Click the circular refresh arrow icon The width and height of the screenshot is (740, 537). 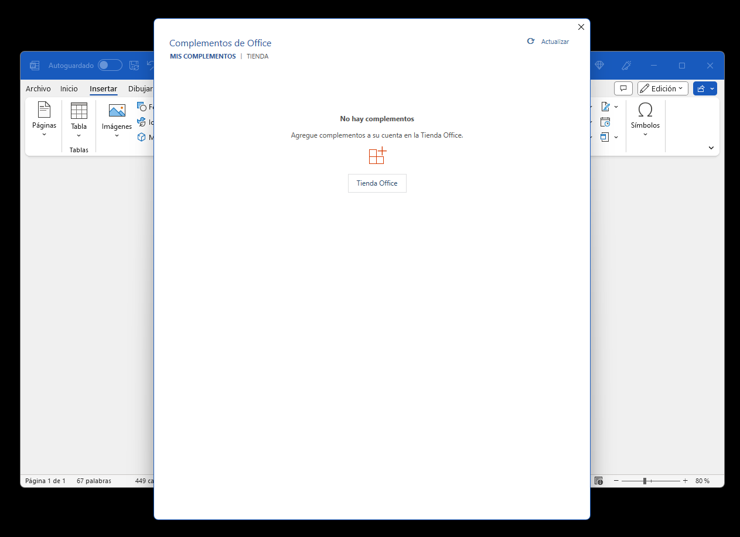point(531,42)
